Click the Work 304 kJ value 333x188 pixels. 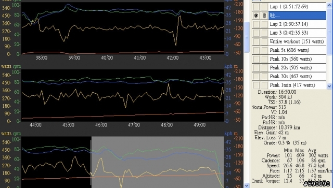[285, 97]
